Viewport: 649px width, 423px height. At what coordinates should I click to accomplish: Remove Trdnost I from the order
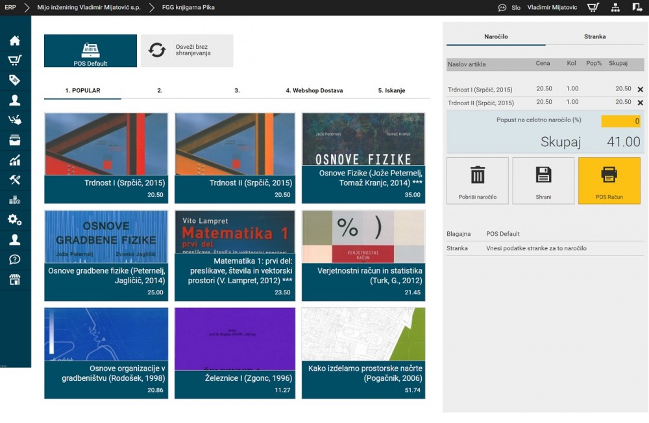pyautogui.click(x=640, y=89)
